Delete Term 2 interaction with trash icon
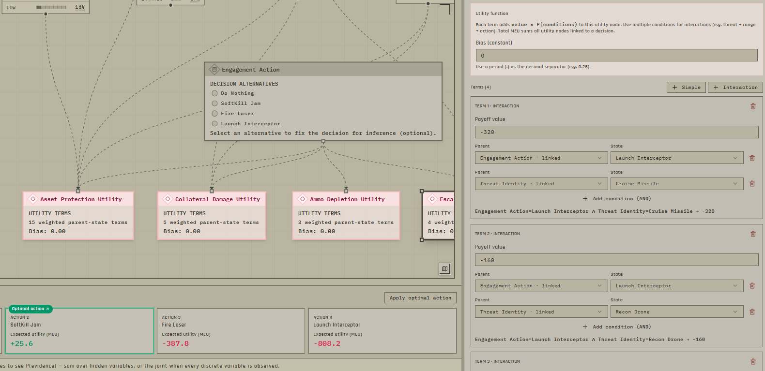Image resolution: width=765 pixels, height=371 pixels. pos(753,234)
